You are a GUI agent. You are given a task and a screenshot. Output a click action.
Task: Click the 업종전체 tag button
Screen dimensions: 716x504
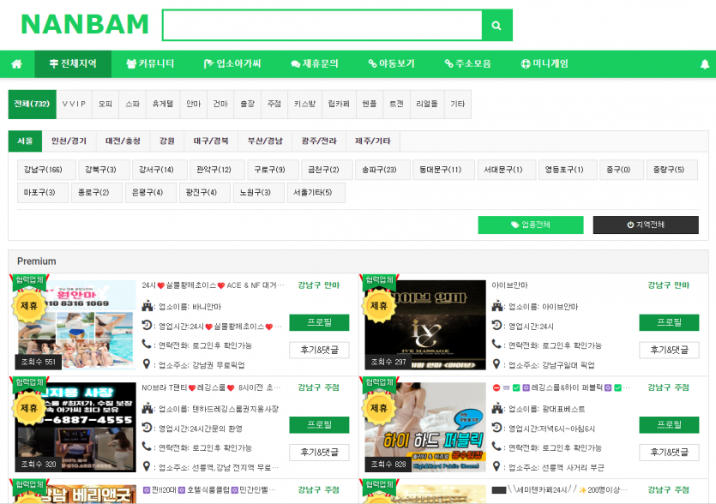(x=531, y=225)
